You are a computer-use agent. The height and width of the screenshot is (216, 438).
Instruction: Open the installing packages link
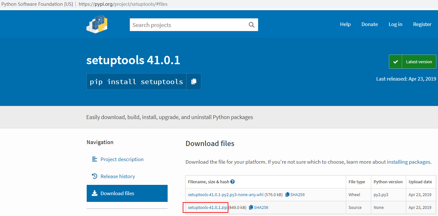408,162
